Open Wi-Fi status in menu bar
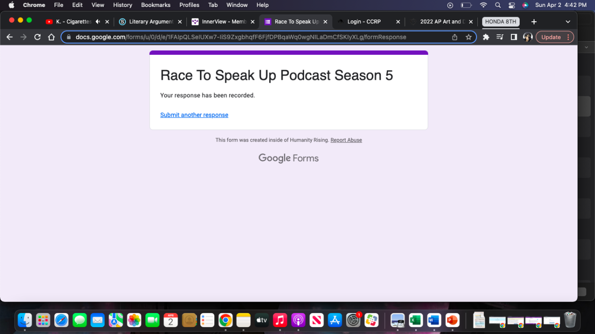The height and width of the screenshot is (334, 595). tap(483, 5)
